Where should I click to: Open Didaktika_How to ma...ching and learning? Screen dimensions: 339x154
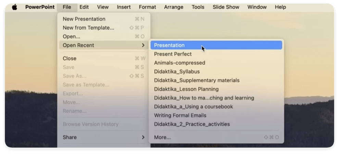[x=216, y=98]
